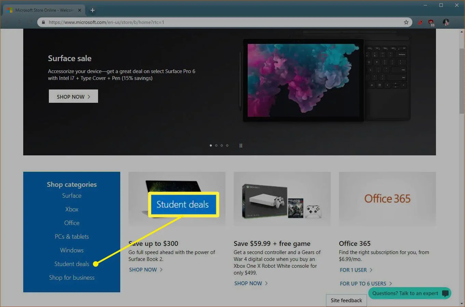Click the Surface sale heading
Viewport: 465px width, 307px height.
(70, 58)
